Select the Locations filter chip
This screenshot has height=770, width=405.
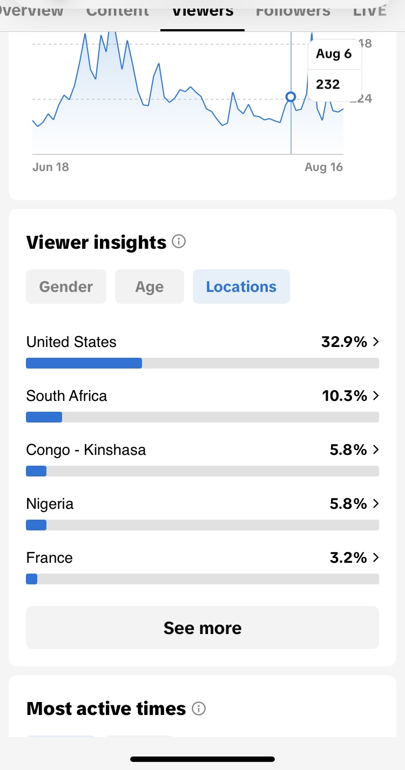(241, 287)
